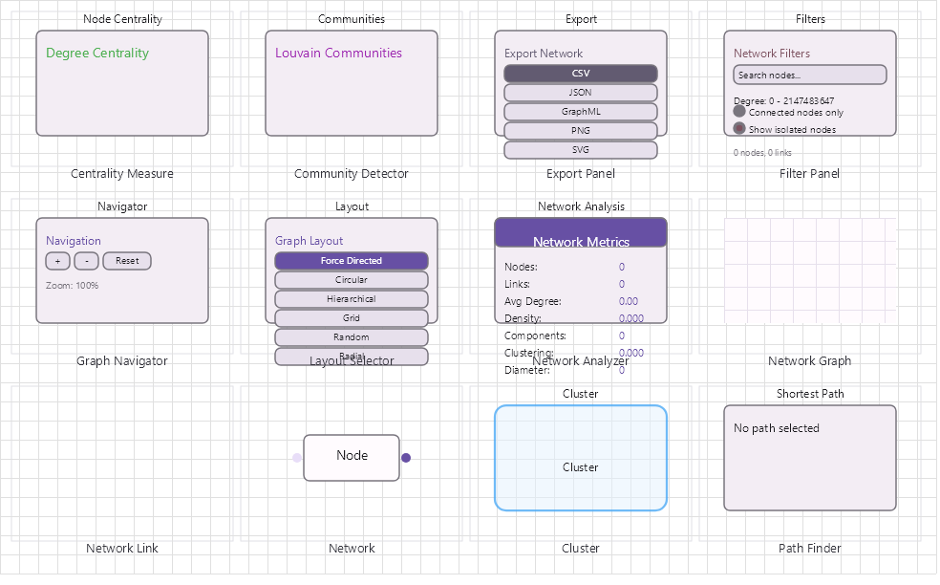Screen dimensions: 940x585
Task: Click the Node's left faded port
Action: point(297,458)
